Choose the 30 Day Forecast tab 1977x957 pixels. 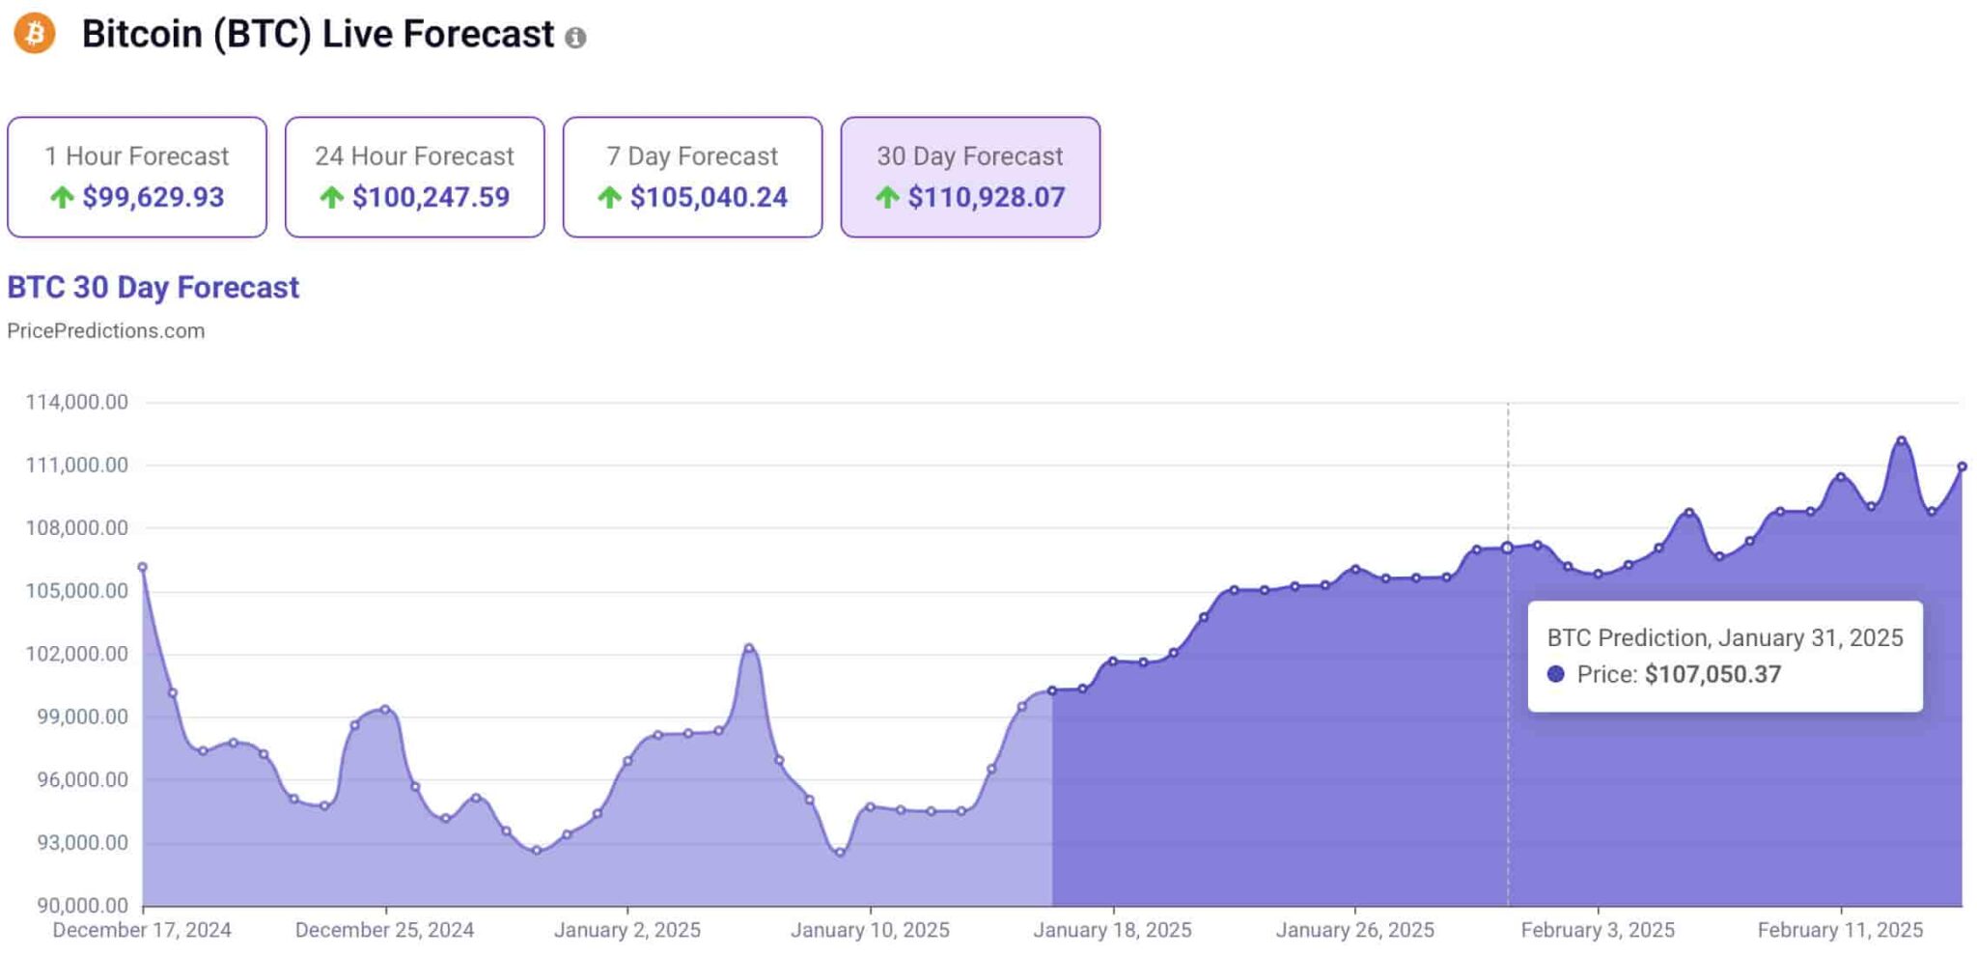tap(970, 177)
